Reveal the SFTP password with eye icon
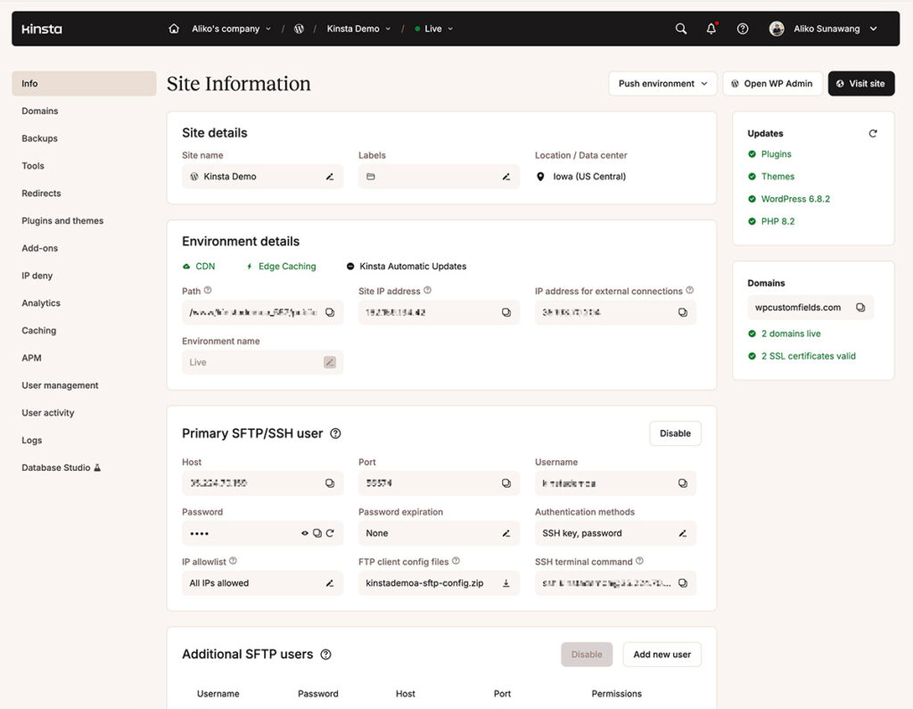The image size is (913, 709). [x=305, y=533]
